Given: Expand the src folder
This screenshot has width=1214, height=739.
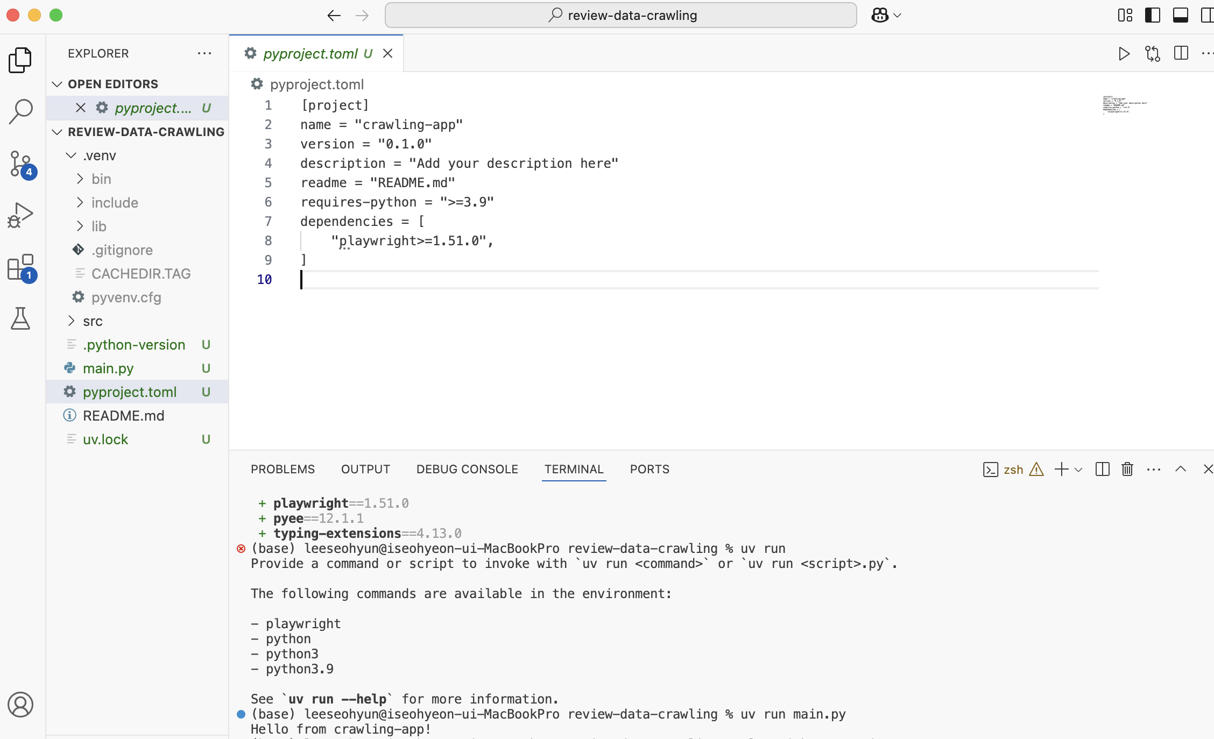Looking at the screenshot, I should [x=93, y=321].
